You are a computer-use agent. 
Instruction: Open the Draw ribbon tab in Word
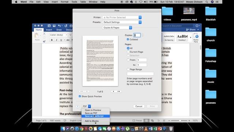coord(59,30)
